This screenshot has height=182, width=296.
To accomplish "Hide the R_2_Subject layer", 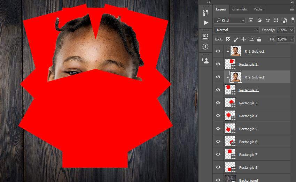I will click(x=218, y=77).
